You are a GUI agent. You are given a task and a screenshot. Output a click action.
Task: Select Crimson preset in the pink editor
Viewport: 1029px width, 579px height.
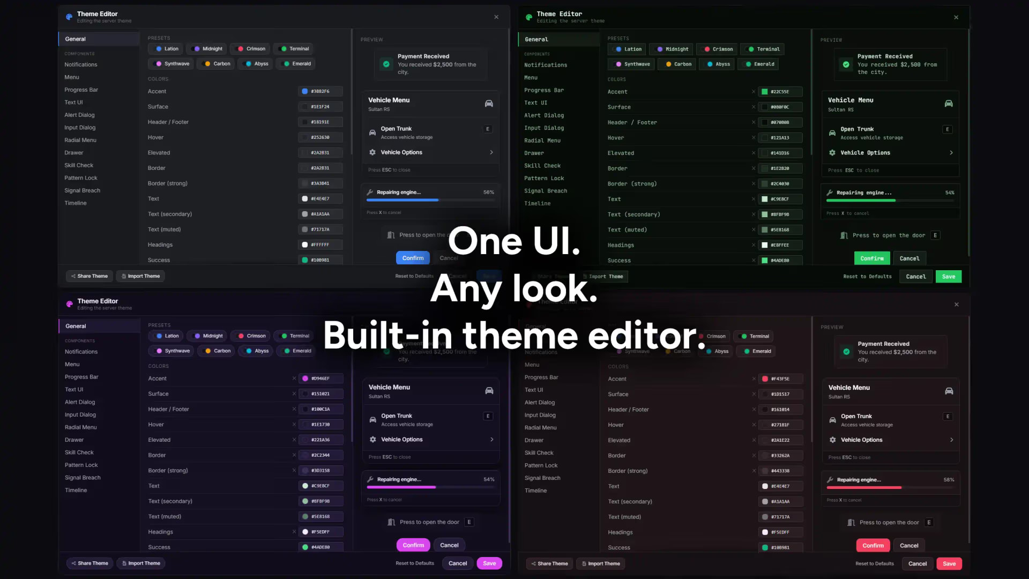click(250, 336)
